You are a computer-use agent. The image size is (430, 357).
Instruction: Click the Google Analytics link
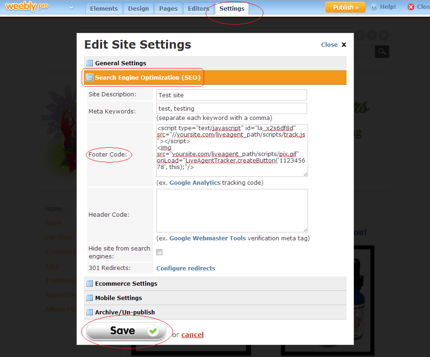[195, 182]
